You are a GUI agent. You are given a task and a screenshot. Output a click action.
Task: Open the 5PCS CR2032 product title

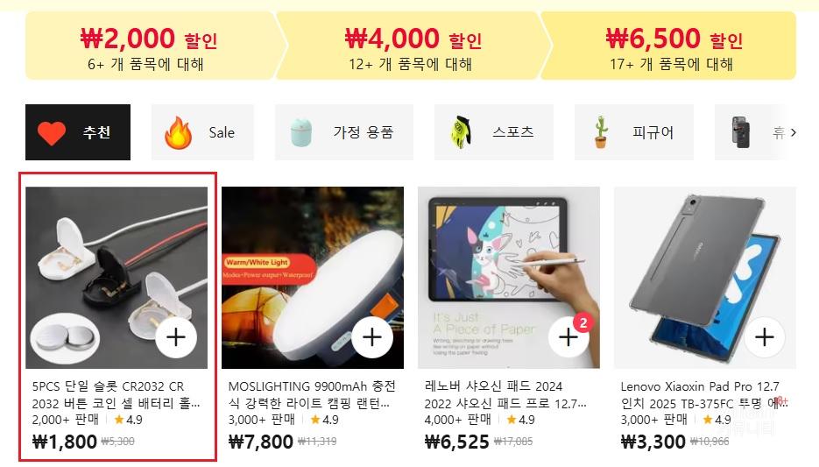tap(116, 395)
